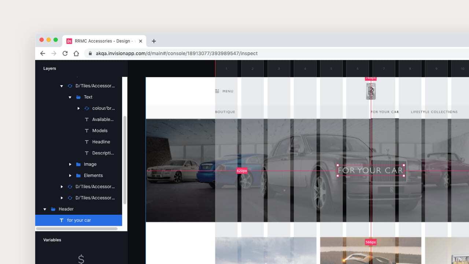Expand the colour/br... symbol layer

coord(78,109)
